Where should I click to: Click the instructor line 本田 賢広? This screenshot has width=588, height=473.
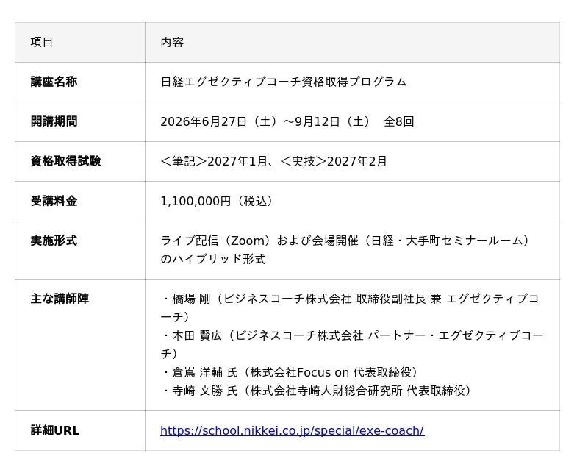[352, 344]
